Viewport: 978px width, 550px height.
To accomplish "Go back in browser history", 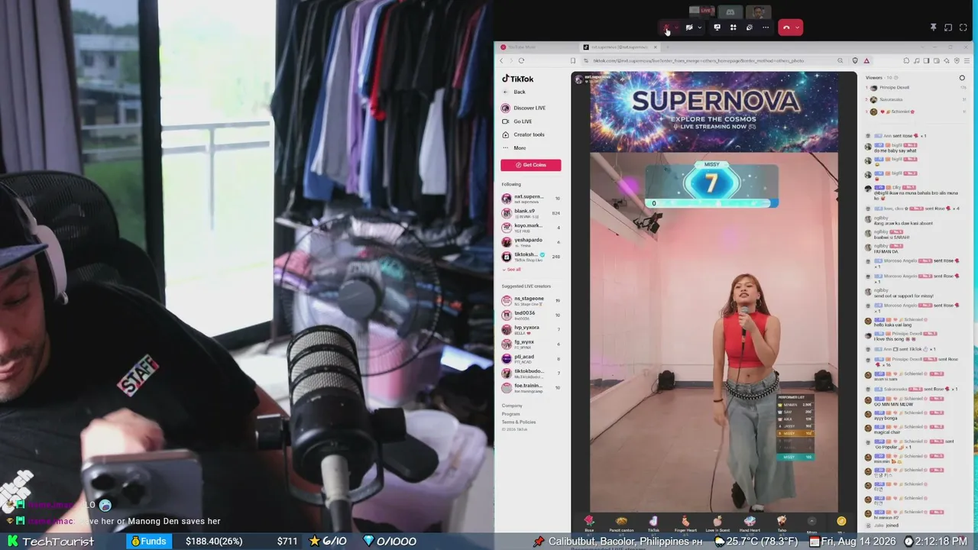I will coord(502,61).
